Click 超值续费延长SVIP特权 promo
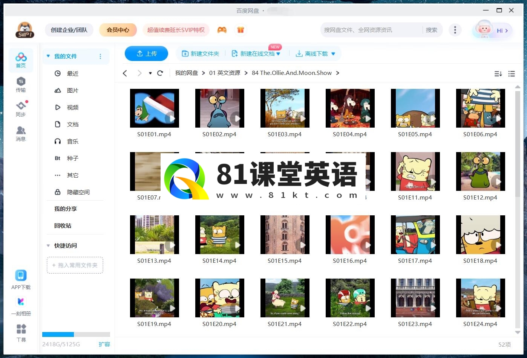527x358 pixels. (176, 30)
